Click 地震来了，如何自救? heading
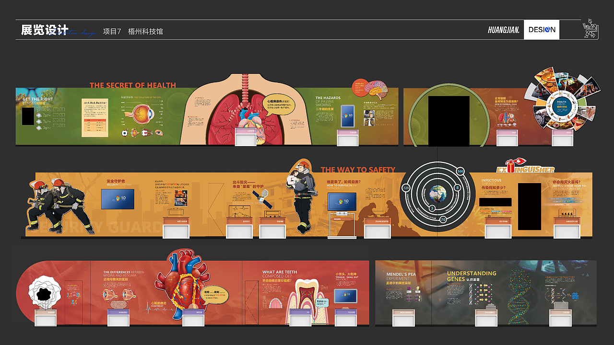 343,182
